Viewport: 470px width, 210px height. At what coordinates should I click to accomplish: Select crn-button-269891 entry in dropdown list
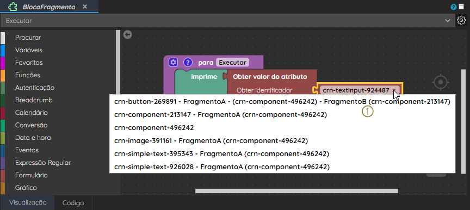coord(282,102)
